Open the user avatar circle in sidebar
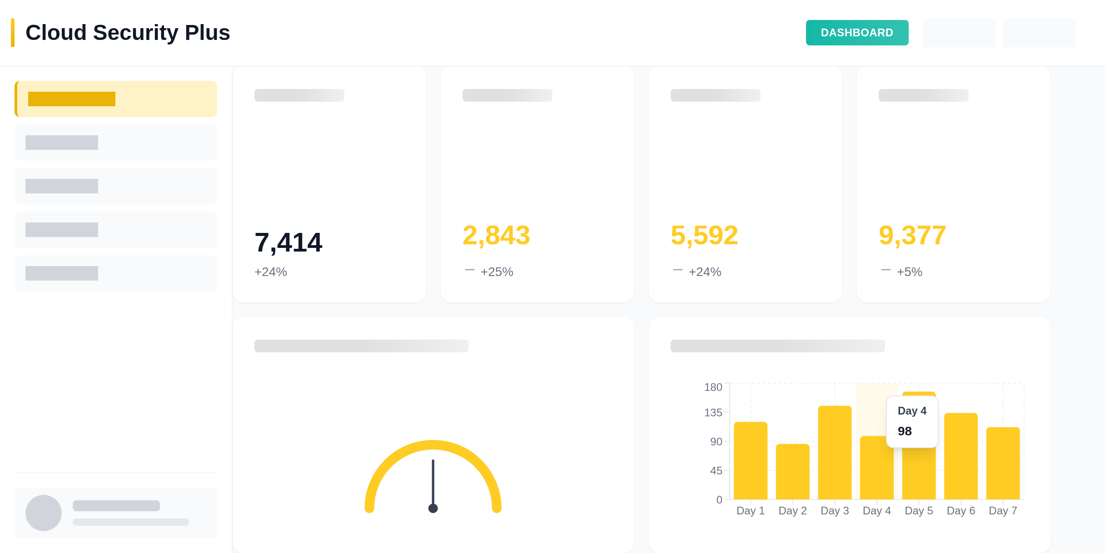This screenshot has height=553, width=1105. (44, 513)
